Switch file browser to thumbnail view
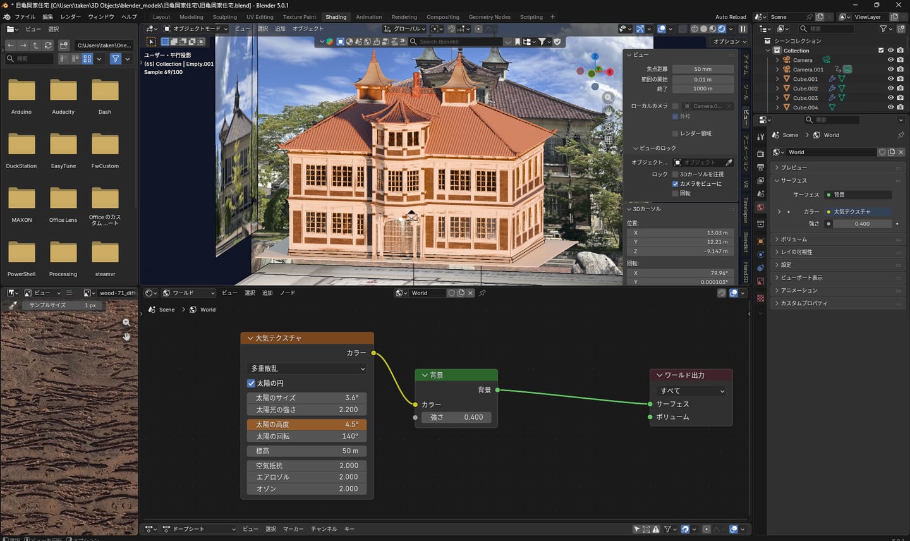 click(87, 59)
